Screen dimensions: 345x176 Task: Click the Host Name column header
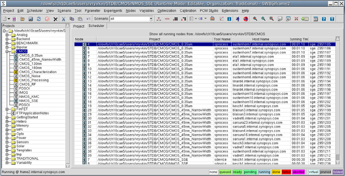260,39
